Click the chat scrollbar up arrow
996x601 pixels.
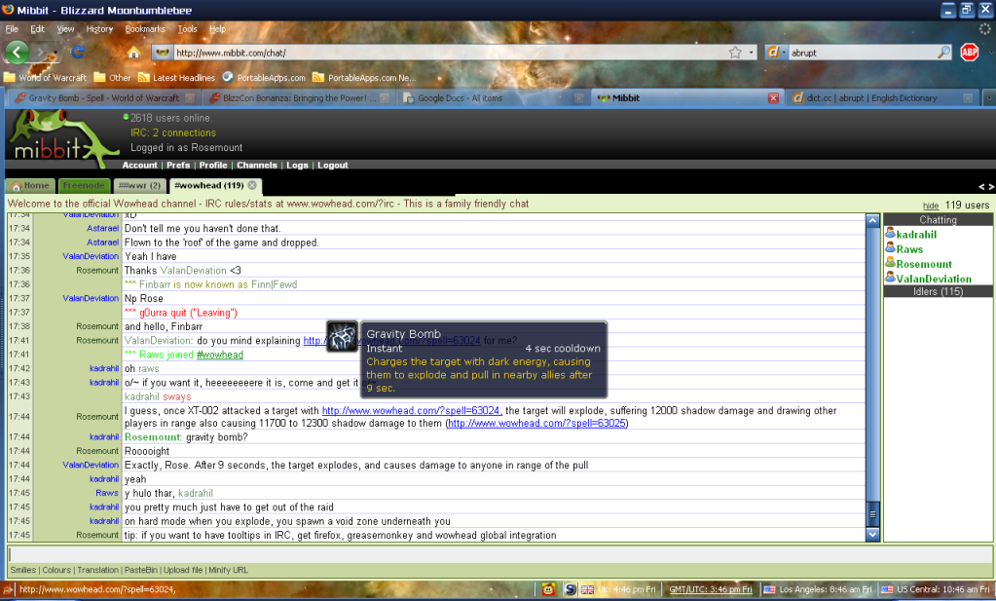[x=872, y=220]
